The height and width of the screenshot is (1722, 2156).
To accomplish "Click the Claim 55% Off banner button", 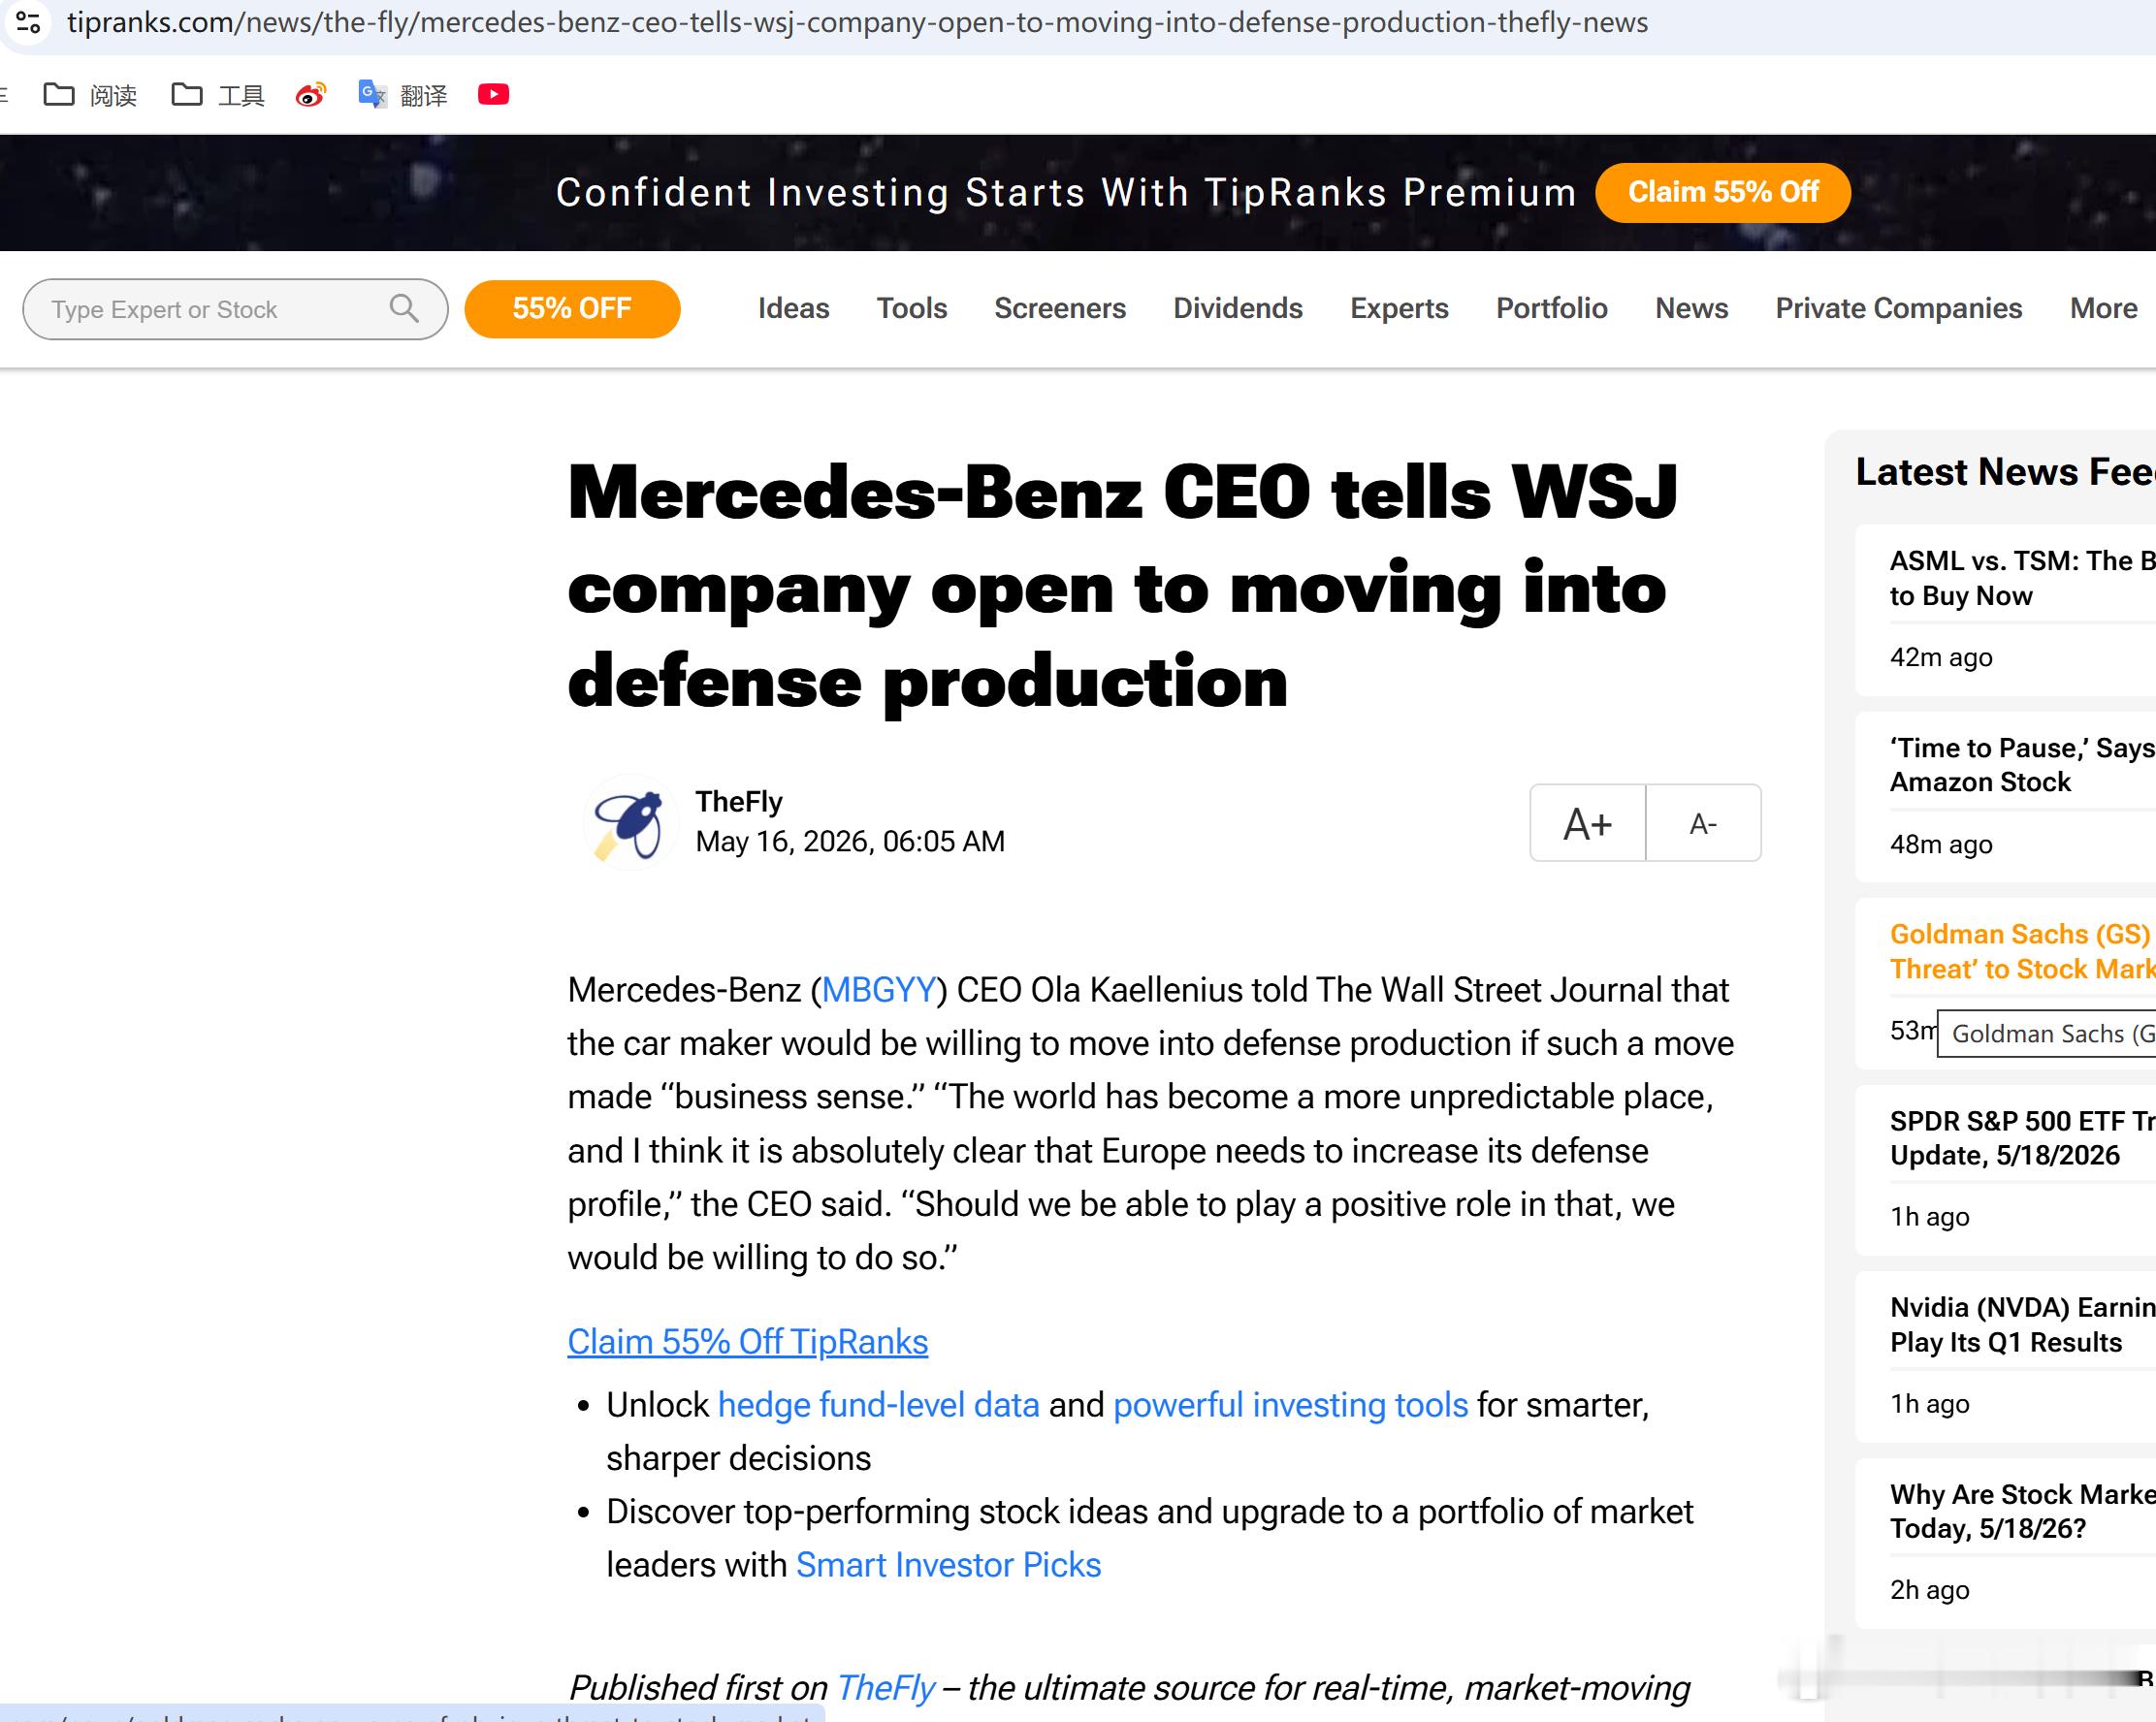I will click(x=1723, y=192).
